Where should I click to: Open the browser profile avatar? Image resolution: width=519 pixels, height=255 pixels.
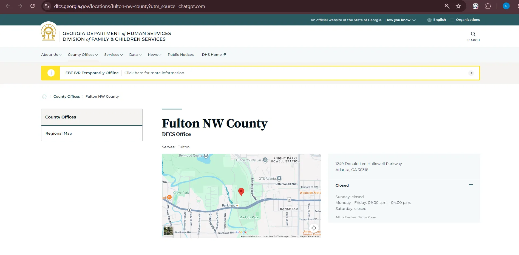pos(506,6)
